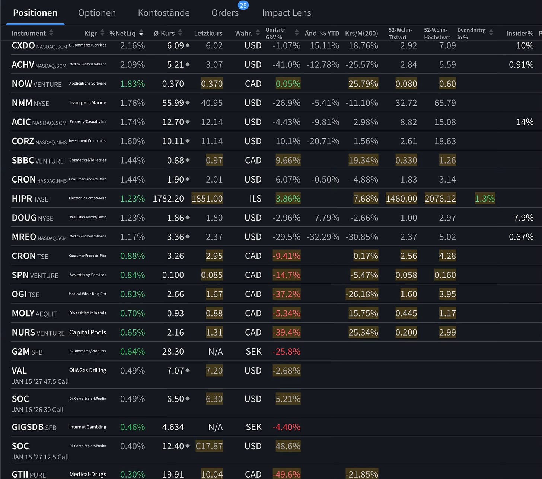
Task: Click the diamond marker beside CXDO Ø-Kurs 6.09
Action: [188, 45]
